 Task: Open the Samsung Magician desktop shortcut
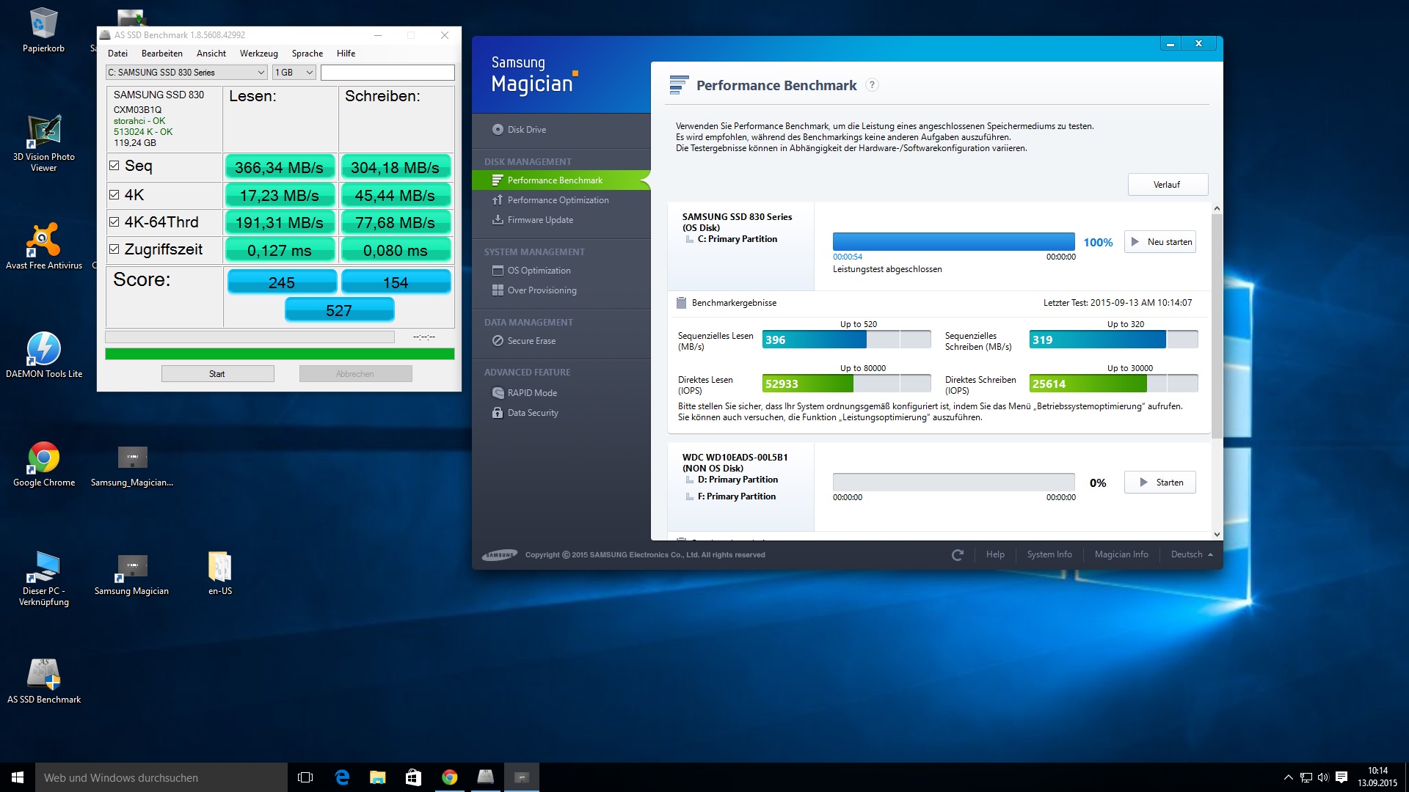pos(131,574)
